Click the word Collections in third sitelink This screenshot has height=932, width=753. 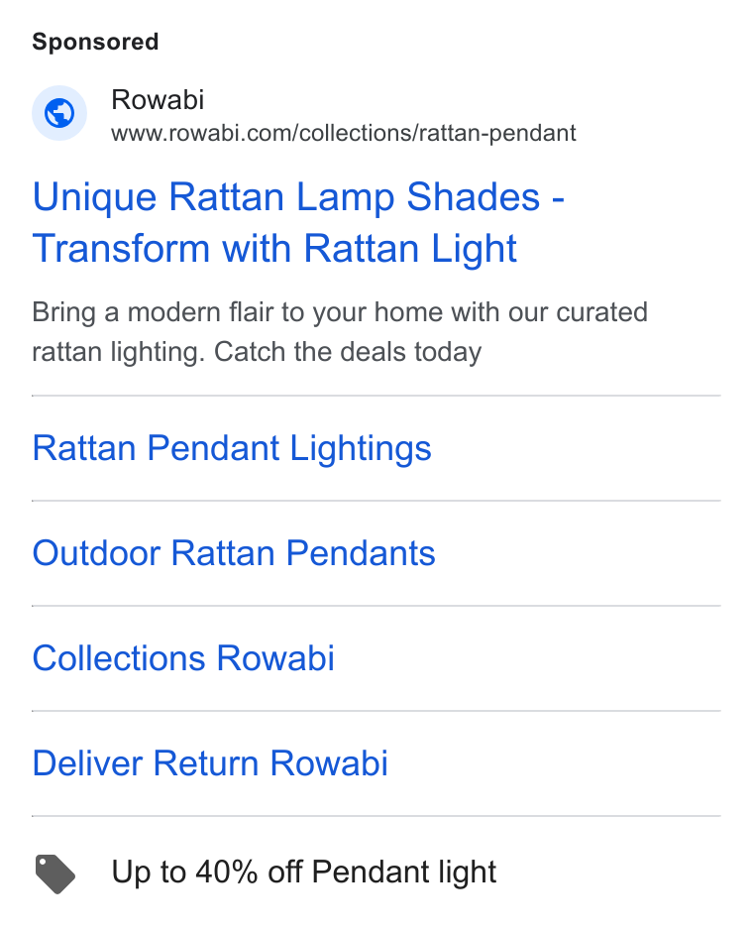click(x=119, y=658)
